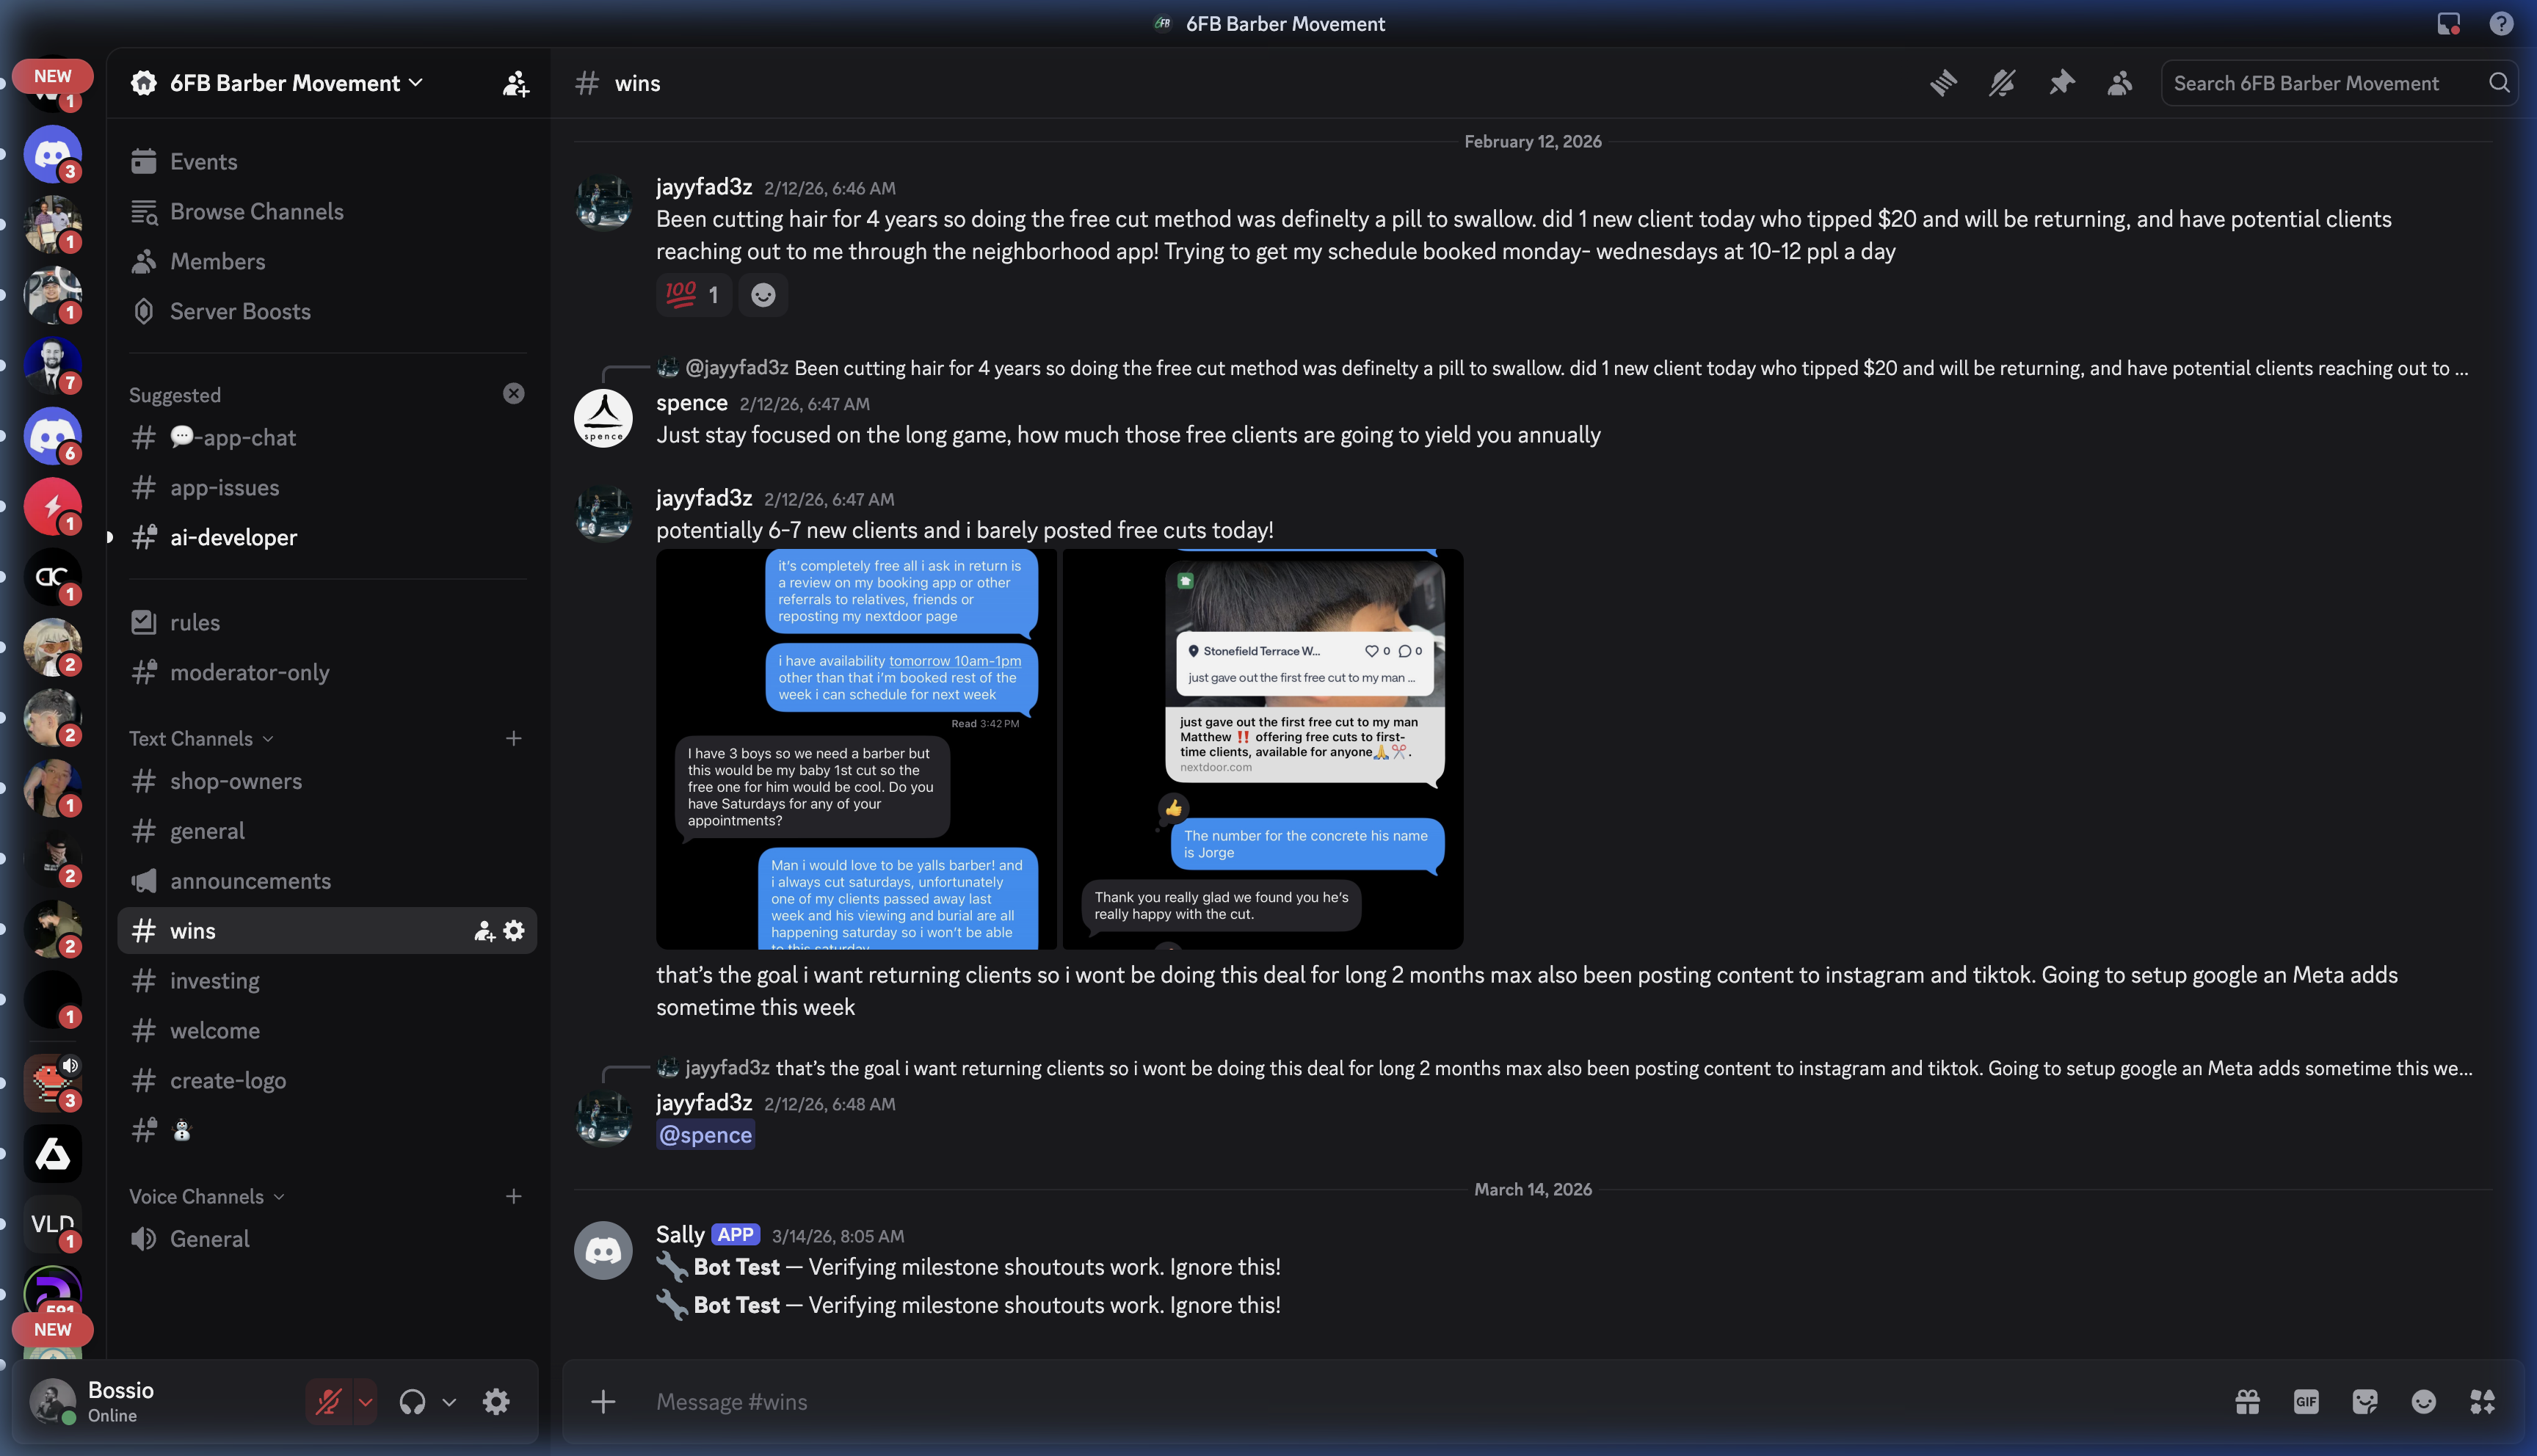2537x1456 pixels.
Task: Toggle channel notification mute in the top bar
Action: tap(2001, 83)
